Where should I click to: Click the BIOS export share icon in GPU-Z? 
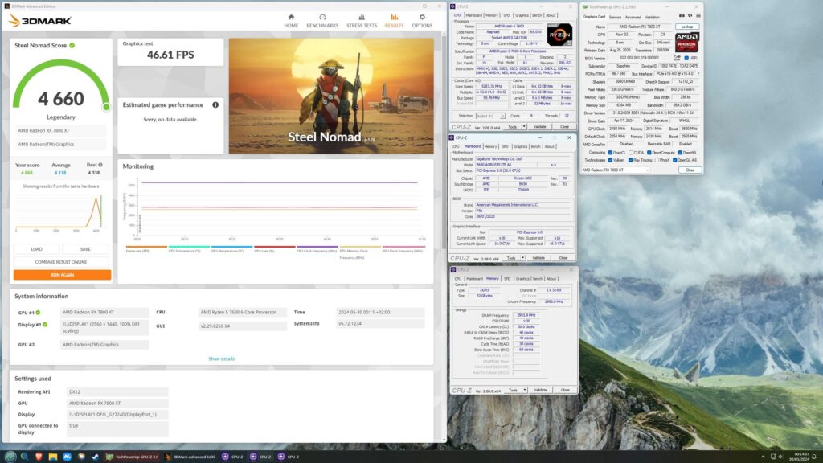point(677,58)
